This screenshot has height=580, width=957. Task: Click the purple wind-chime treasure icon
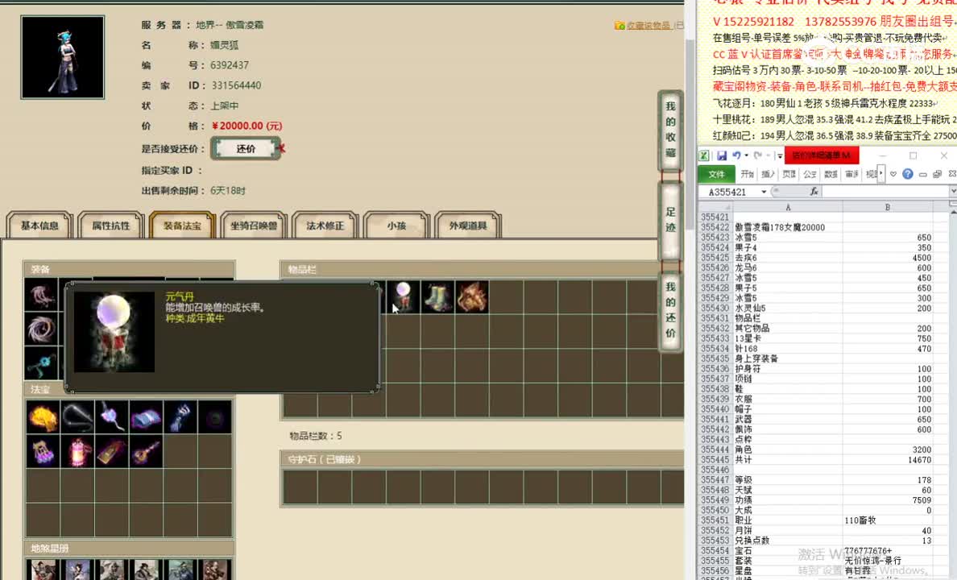43,452
